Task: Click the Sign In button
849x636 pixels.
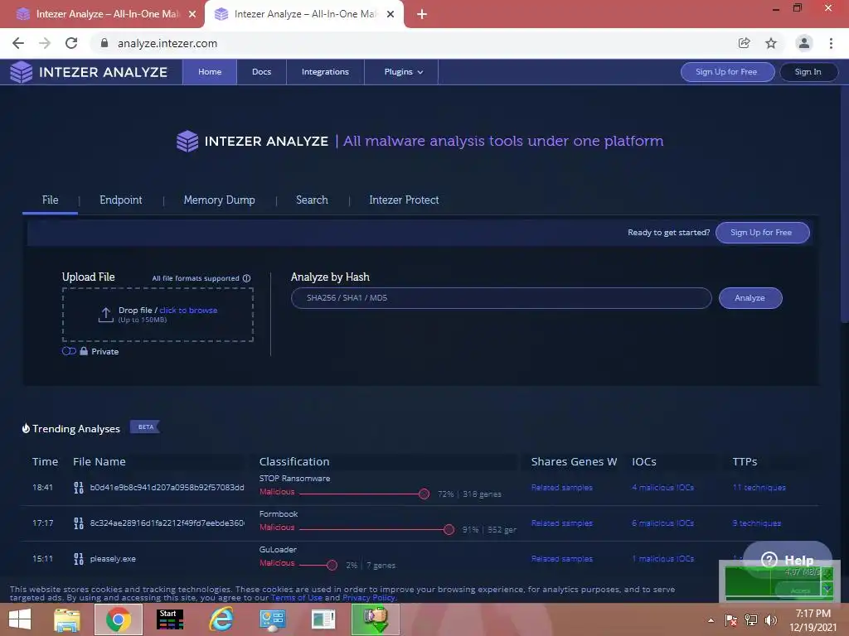Action: [x=808, y=72]
